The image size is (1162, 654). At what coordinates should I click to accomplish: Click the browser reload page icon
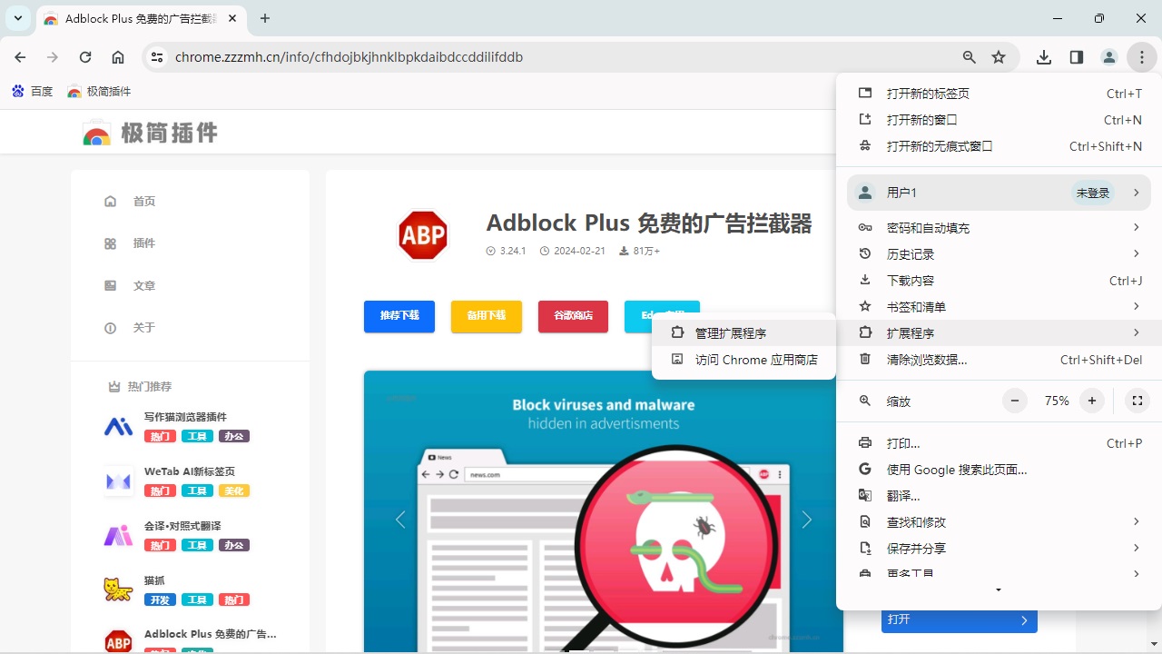[85, 57]
